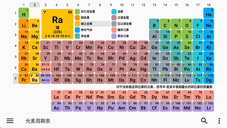The width and height of the screenshot is (227, 128).
Task: Highlight group 18 column header
Action: tap(209, 5)
